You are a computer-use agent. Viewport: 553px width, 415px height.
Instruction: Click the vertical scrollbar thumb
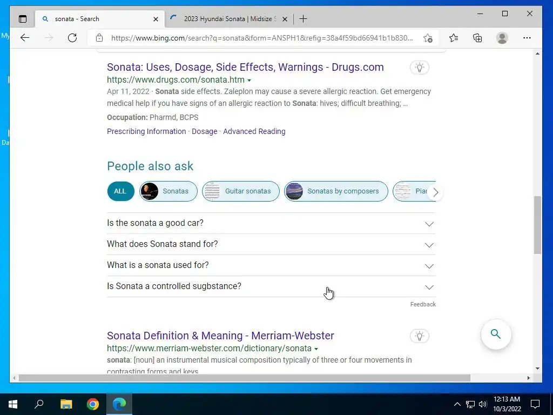coord(537,225)
